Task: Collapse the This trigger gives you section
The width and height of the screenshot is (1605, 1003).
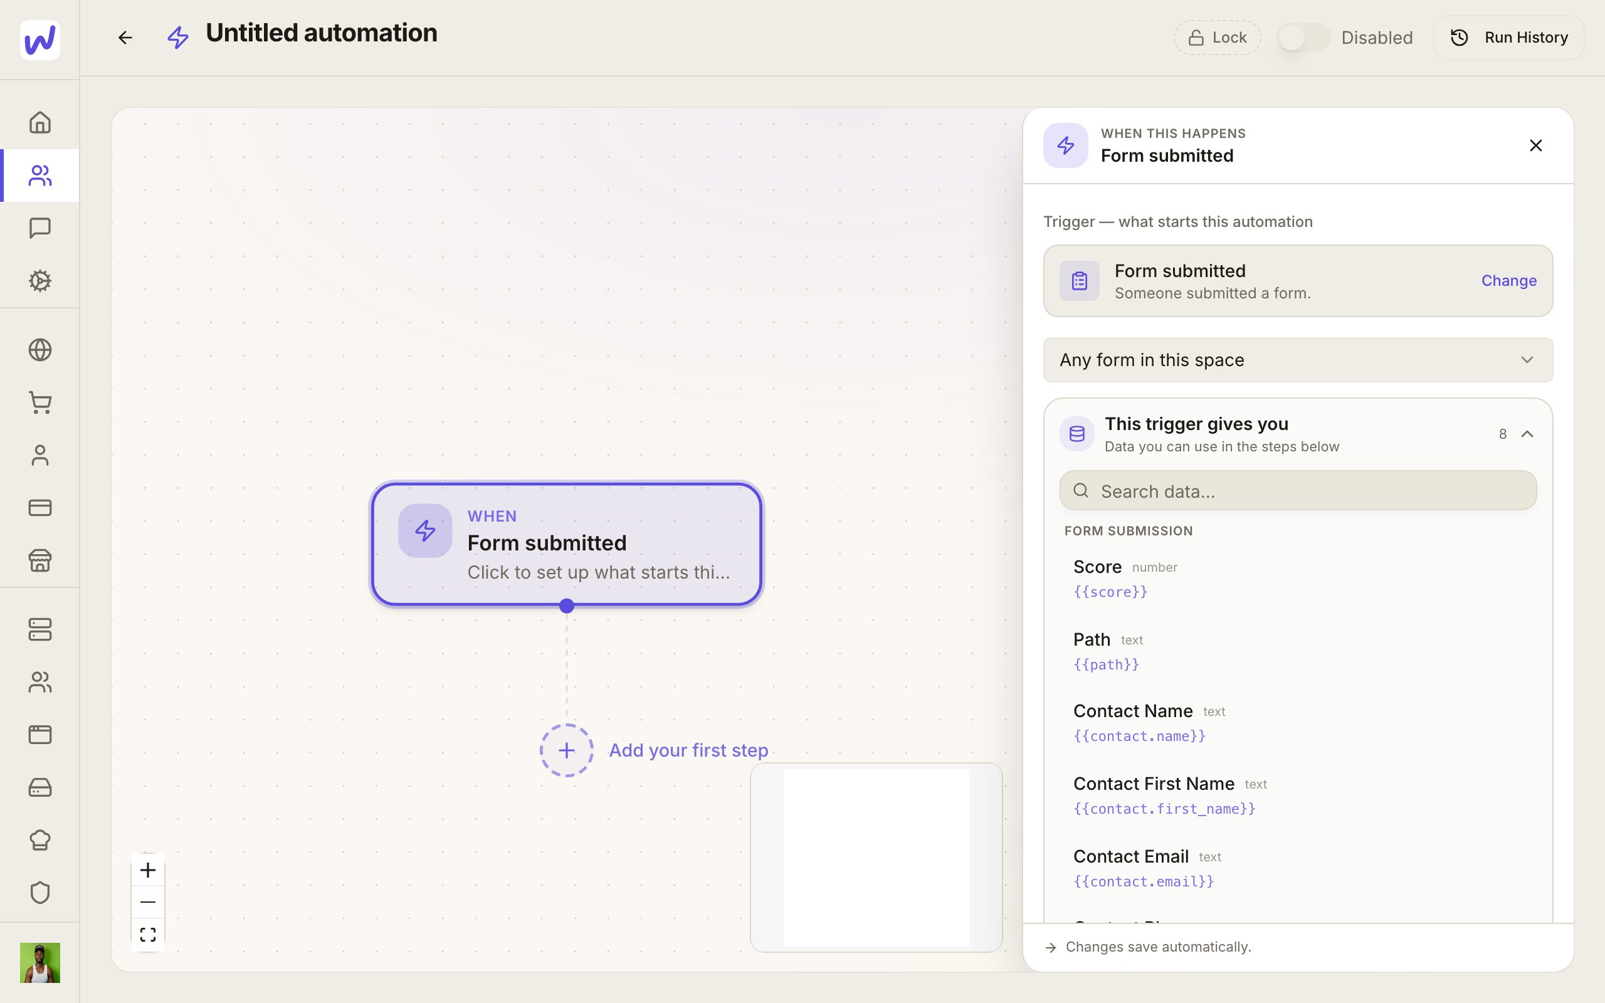Action: 1527,434
